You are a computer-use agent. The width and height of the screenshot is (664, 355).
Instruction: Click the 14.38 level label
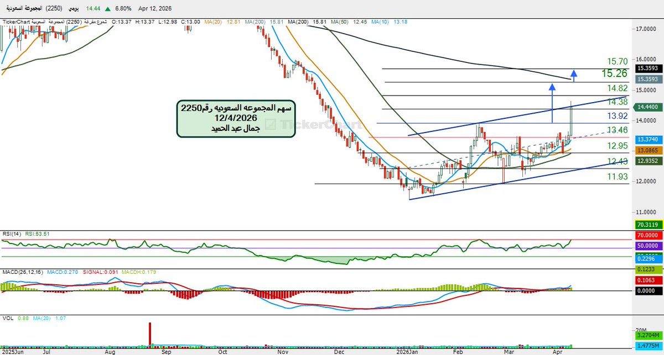(x=617, y=102)
